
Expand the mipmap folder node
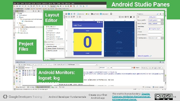click(19, 29)
